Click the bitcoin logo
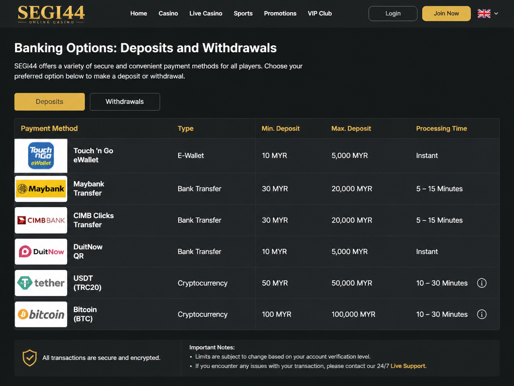 click(41, 315)
